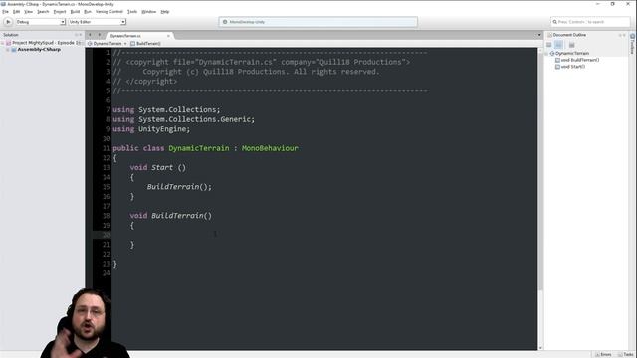637x358 pixels.
Task: Open the Unity Editor target dropdown
Action: [97, 22]
